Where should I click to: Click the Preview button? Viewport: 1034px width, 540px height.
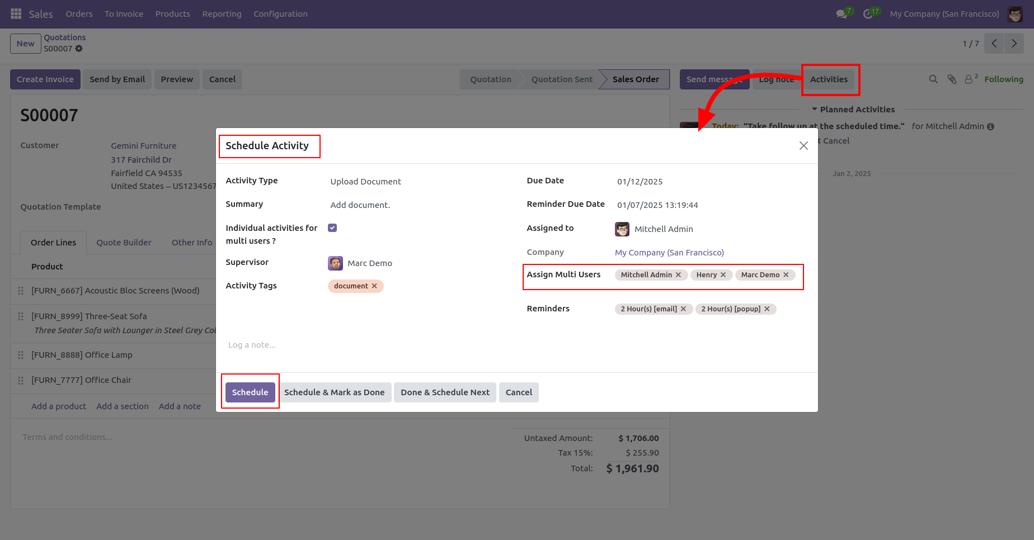(x=177, y=79)
